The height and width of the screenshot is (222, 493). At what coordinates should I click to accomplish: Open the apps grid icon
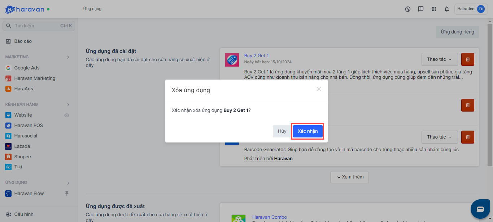pos(434,9)
